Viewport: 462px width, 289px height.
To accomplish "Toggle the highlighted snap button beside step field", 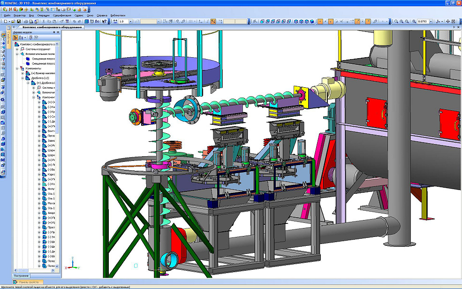I will pos(213,22).
